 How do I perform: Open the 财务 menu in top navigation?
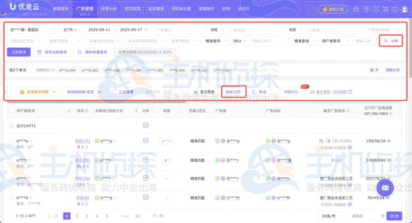(226, 9)
